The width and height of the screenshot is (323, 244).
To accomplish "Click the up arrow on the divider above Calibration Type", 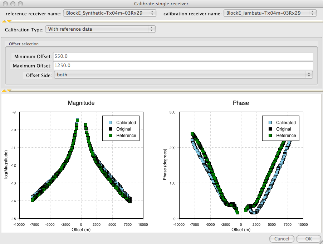I will tap(4, 21).
